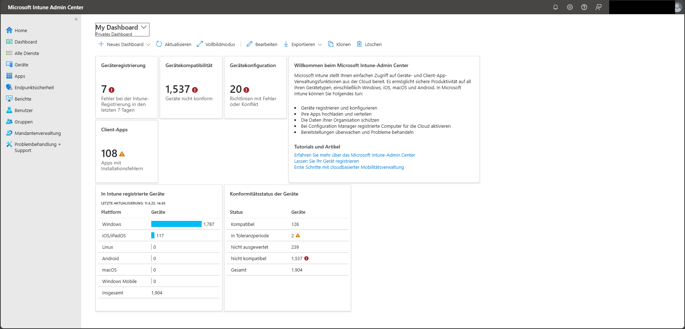Click the Nicht ausgewertet row
The height and width of the screenshot is (329, 685).
[x=287, y=247]
